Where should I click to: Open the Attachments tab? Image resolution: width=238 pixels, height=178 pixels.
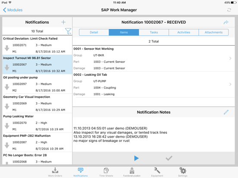click(213, 32)
